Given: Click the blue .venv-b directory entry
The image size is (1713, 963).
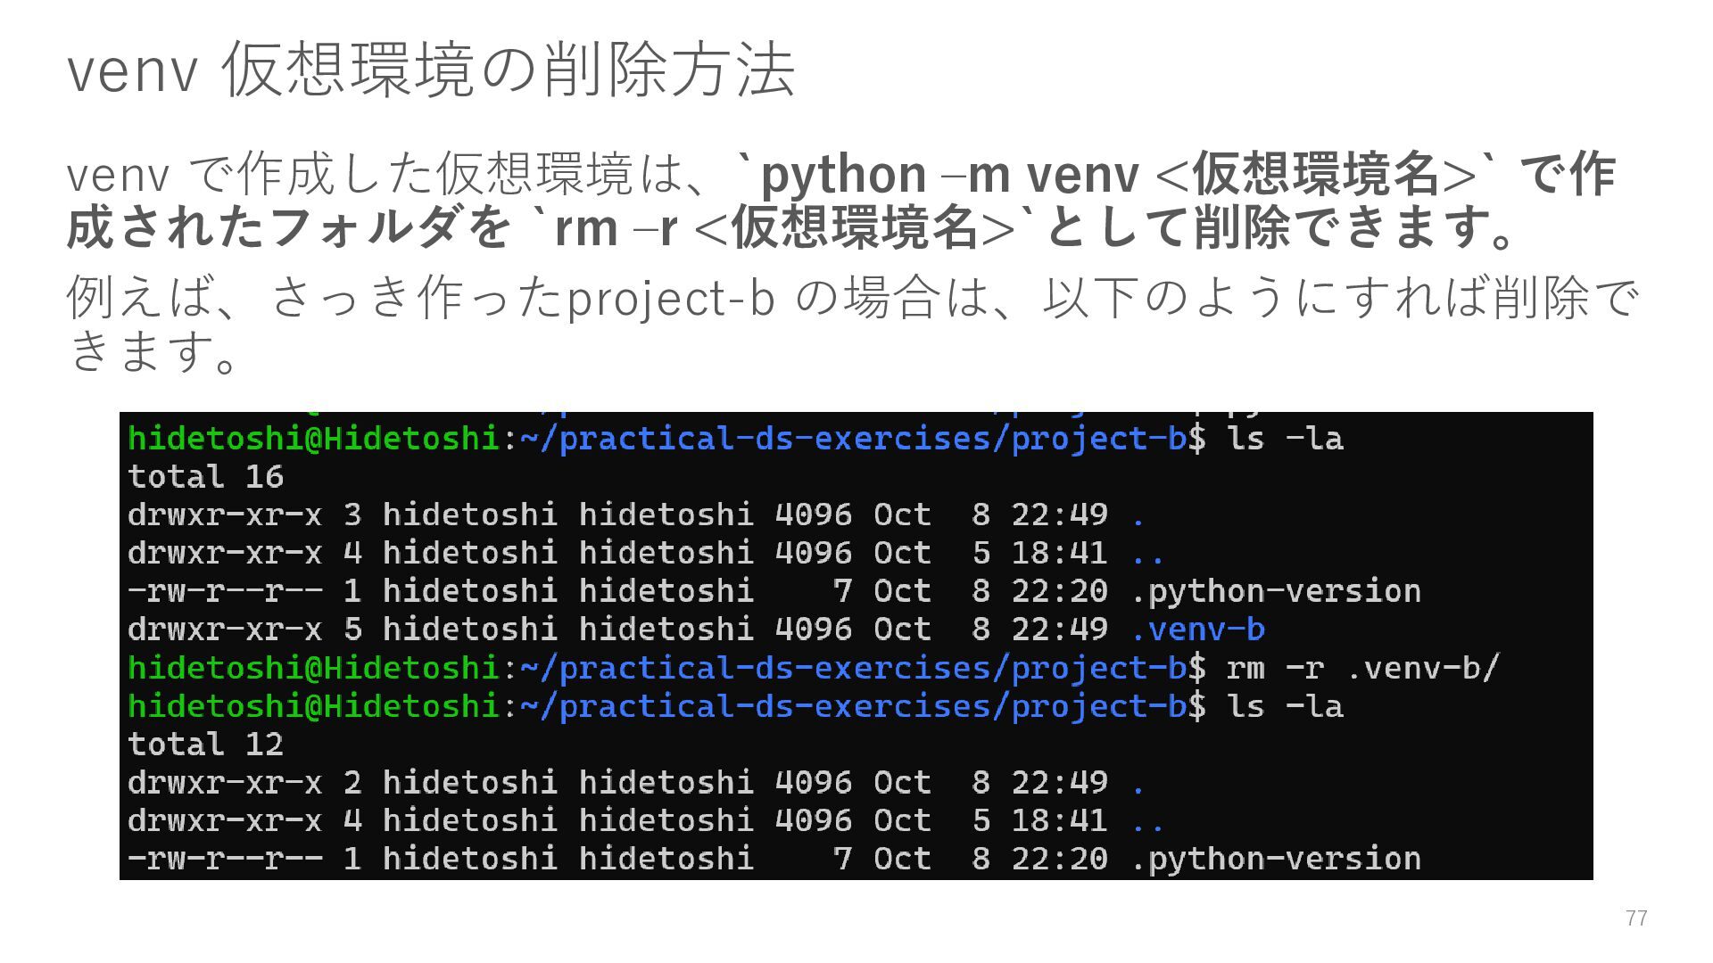Looking at the screenshot, I should [1197, 630].
